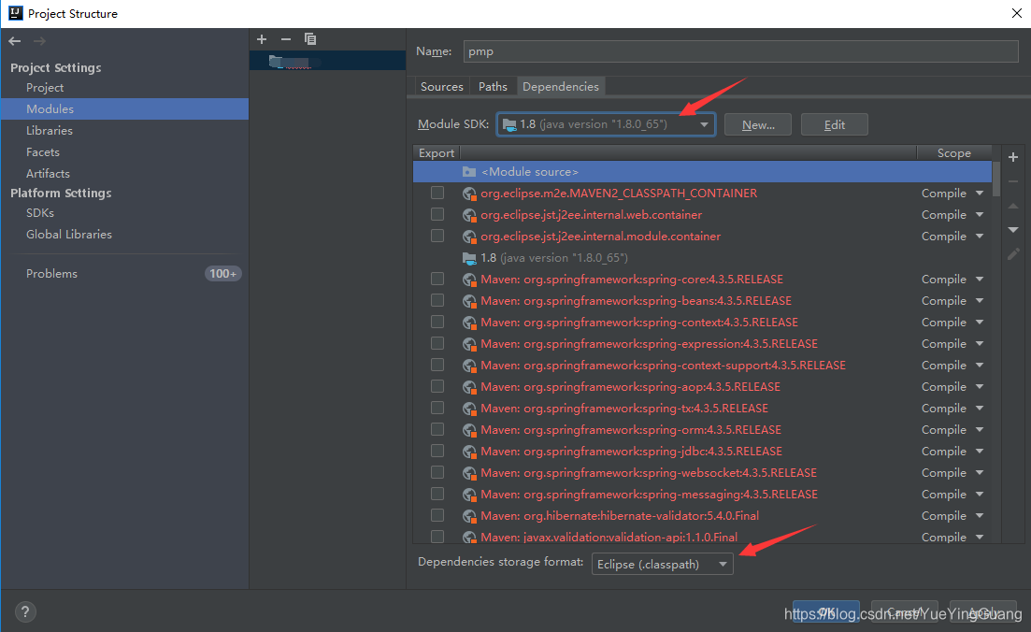Image resolution: width=1031 pixels, height=632 pixels.
Task: Click the back navigation arrow
Action: tap(14, 41)
